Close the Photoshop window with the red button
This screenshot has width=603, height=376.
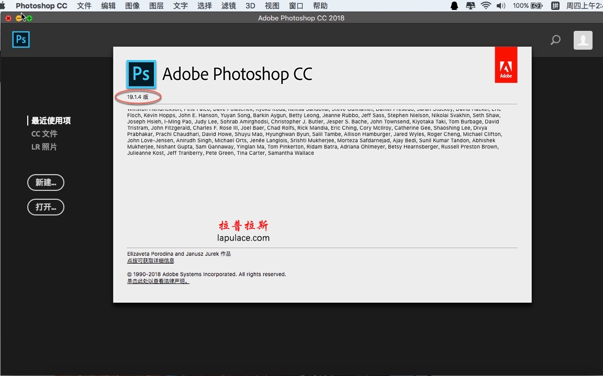click(8, 18)
